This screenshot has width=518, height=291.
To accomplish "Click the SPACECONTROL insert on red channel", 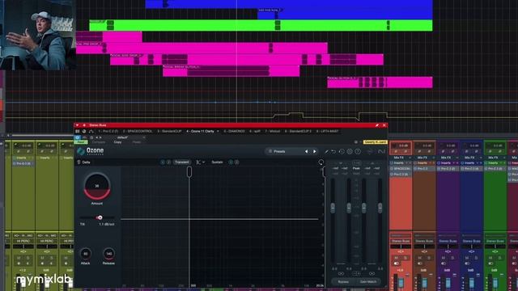I will click(401, 169).
